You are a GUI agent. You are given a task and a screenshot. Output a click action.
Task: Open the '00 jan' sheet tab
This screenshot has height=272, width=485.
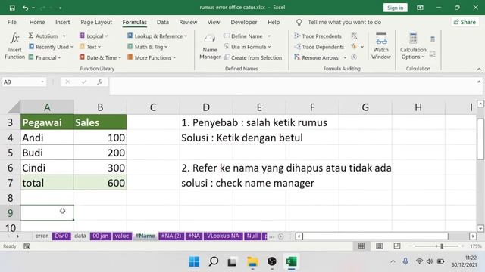[x=101, y=236]
